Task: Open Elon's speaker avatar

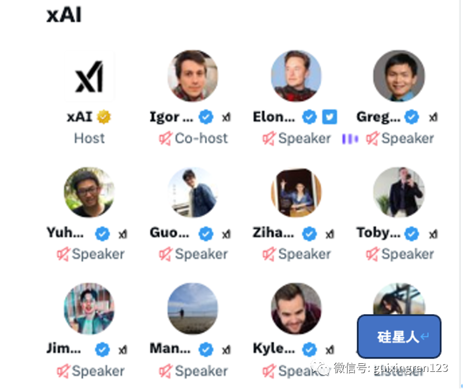Action: 296,76
